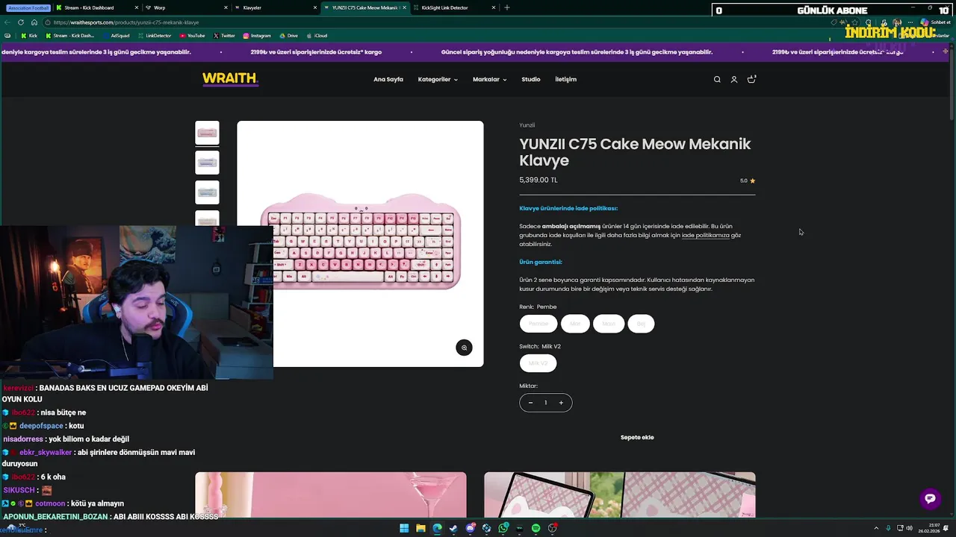Open the YouTube bookmark
Viewport: 956px width, 537px height.
pyautogui.click(x=192, y=36)
